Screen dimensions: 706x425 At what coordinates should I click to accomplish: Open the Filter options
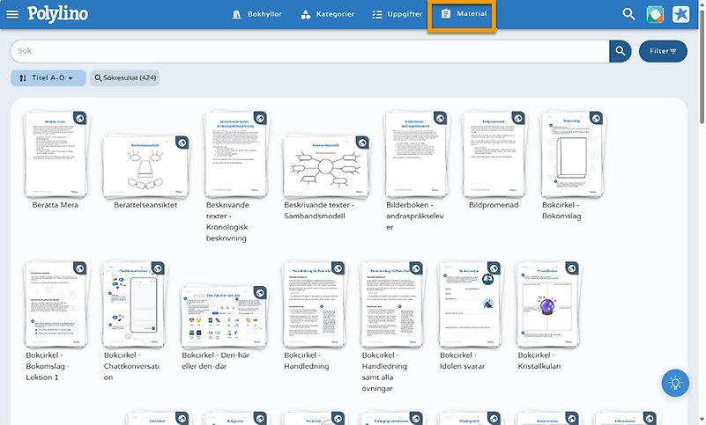click(x=663, y=51)
